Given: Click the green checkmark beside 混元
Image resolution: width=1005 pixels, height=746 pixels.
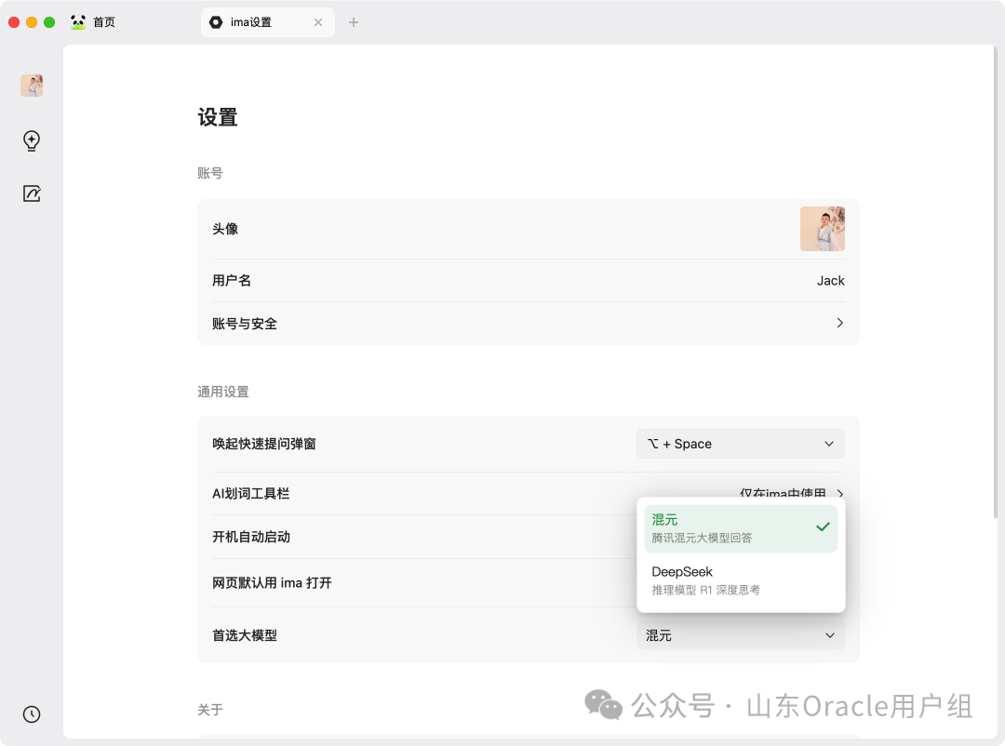Looking at the screenshot, I should 823,526.
